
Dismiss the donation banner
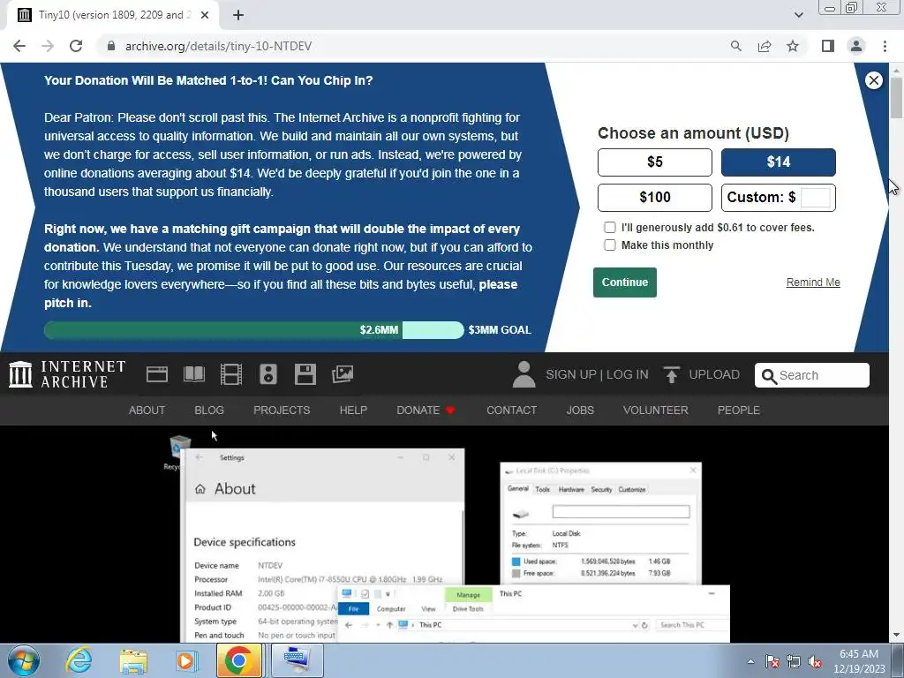873,80
